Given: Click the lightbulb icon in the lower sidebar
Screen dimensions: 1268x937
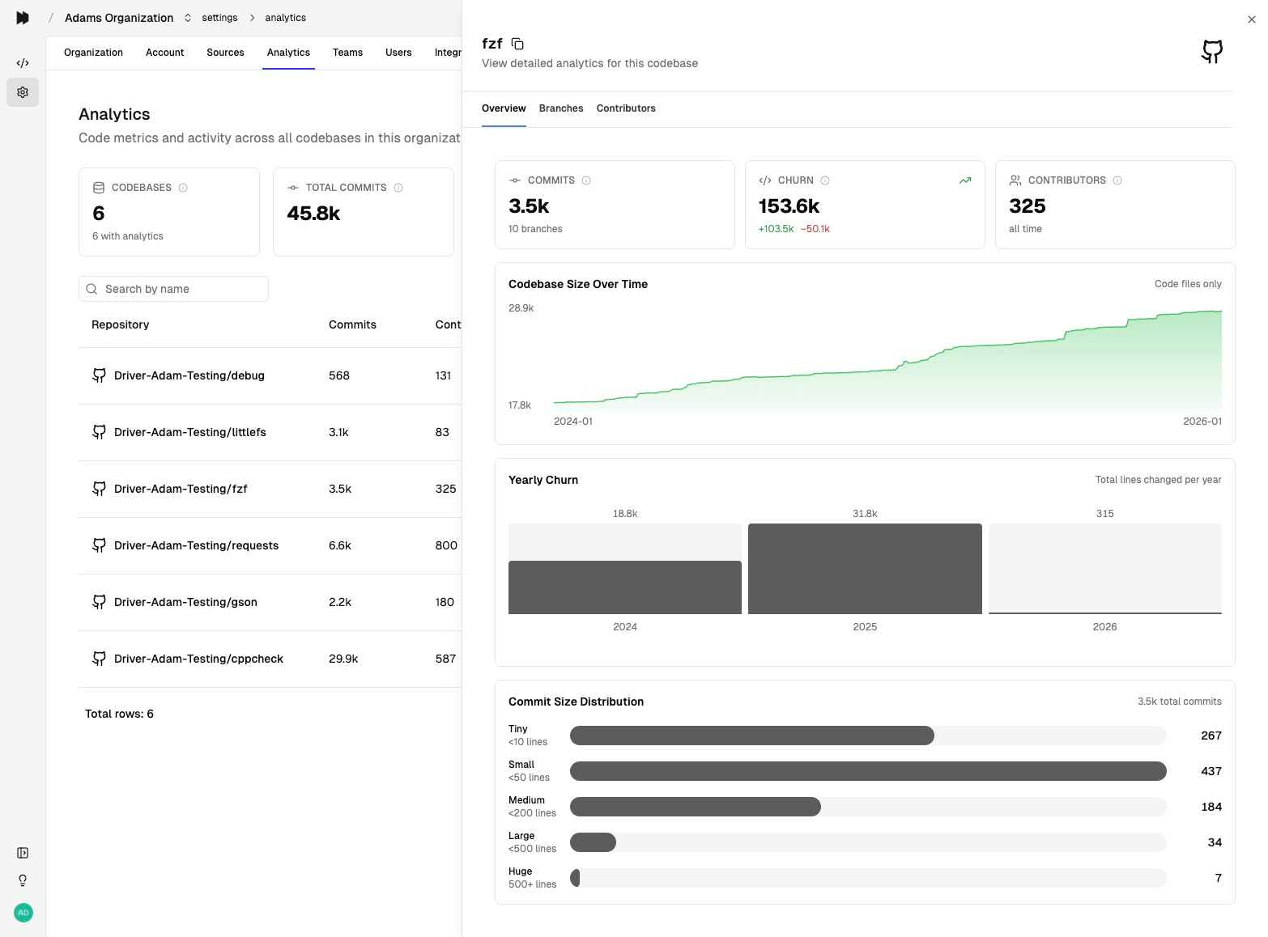Looking at the screenshot, I should click(22, 880).
